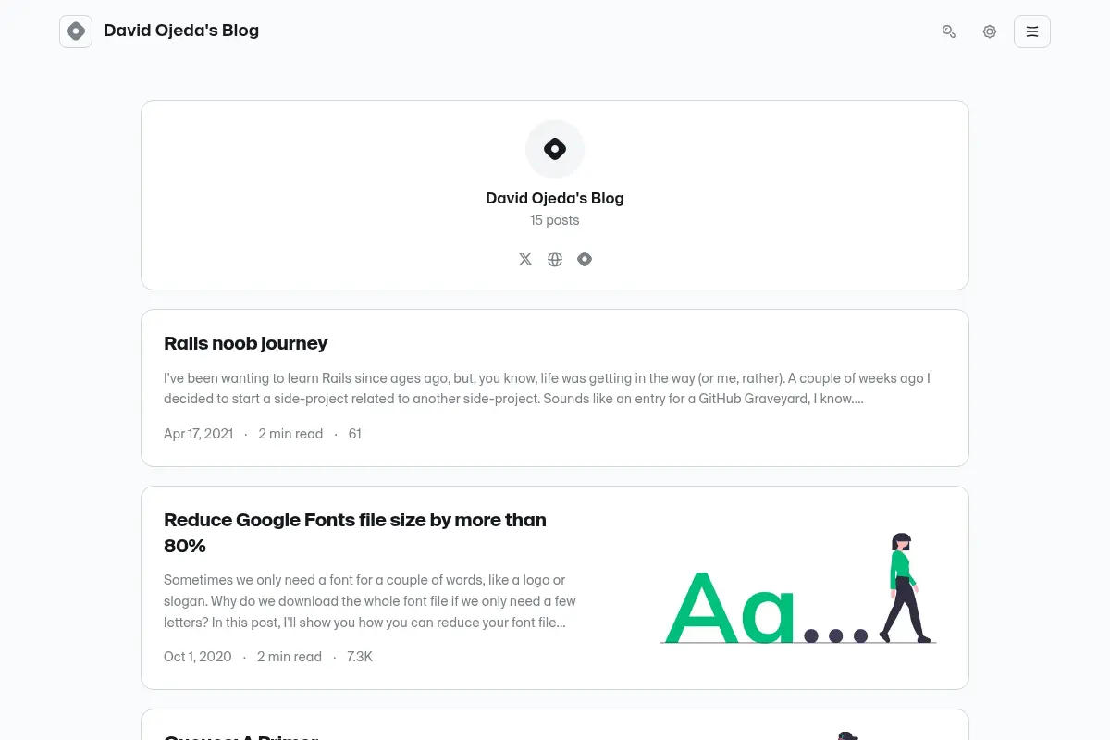Click the Oct 1, 2020 post date

[x=198, y=657]
